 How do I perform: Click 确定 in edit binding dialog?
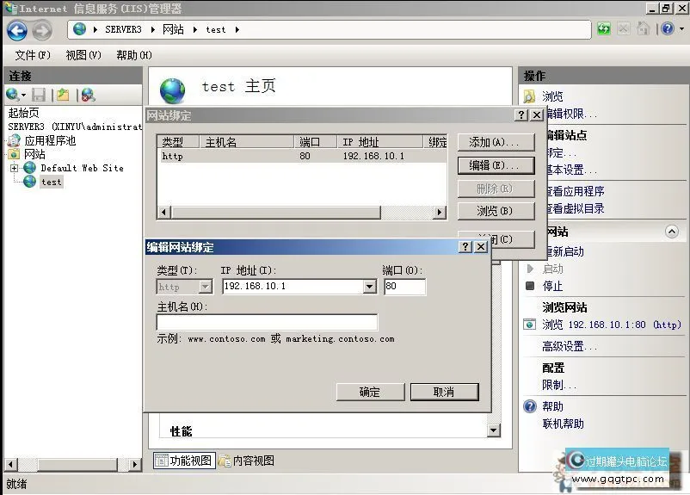(x=370, y=392)
